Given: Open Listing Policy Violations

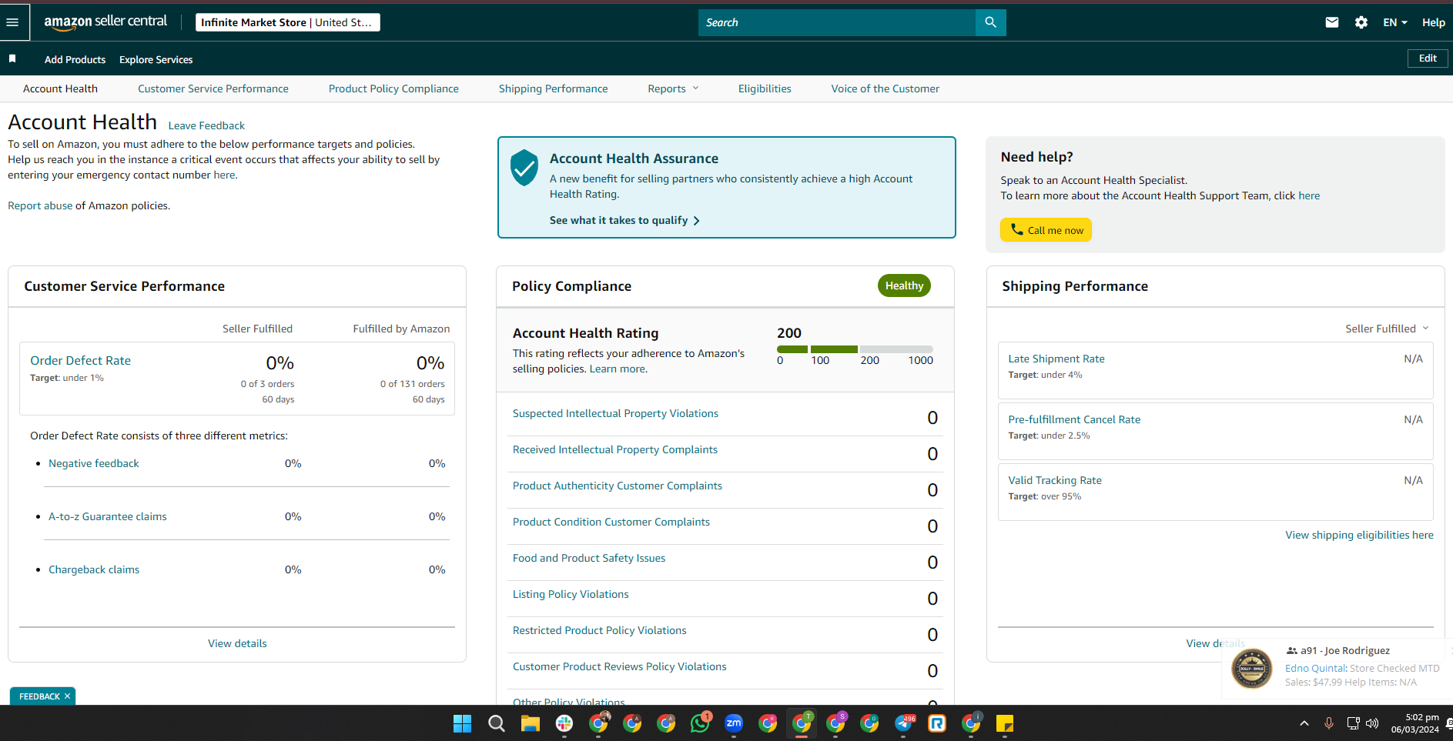Looking at the screenshot, I should [571, 594].
